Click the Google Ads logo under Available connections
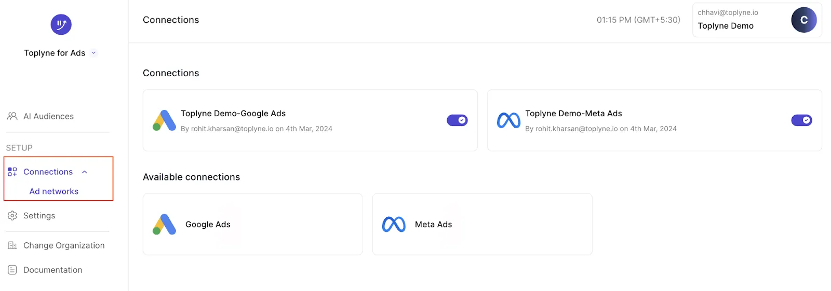831x291 pixels. [164, 224]
